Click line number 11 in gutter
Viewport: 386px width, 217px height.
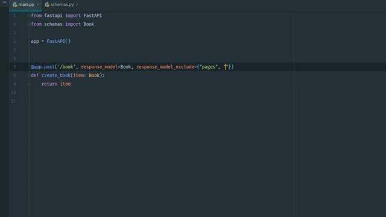pos(13,101)
